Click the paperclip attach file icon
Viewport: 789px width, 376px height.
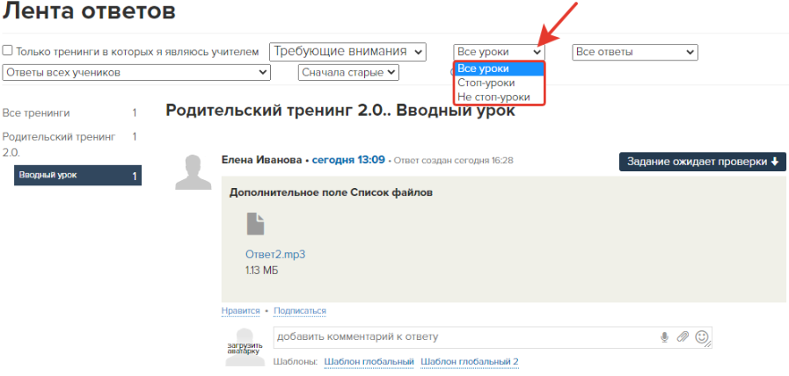click(683, 337)
